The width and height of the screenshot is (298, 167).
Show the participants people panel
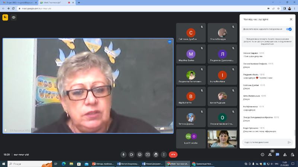(270, 155)
